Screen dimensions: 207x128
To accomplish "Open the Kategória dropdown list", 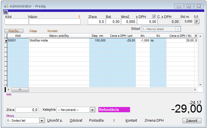I will [x=92, y=110].
